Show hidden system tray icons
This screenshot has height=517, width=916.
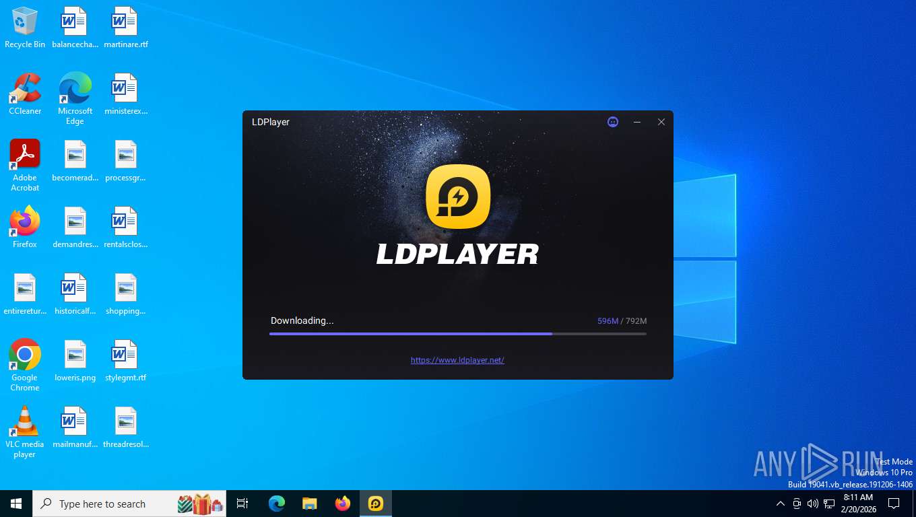[781, 504]
